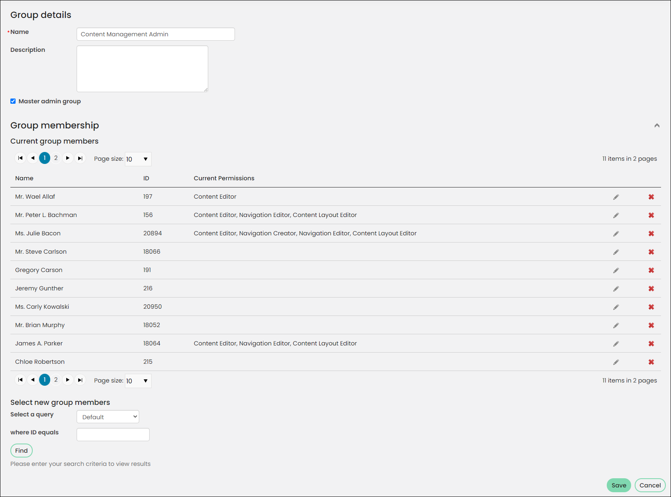This screenshot has width=671, height=497.
Task: Remove Mr. Brian Murphy from the group
Action: (x=651, y=325)
